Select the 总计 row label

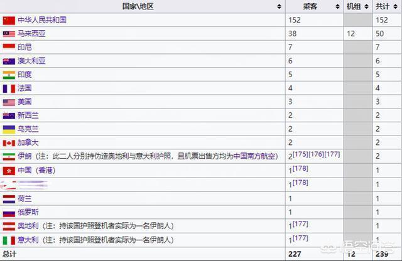[x=9, y=254]
